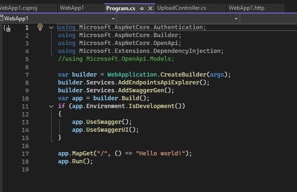297x192 pixels.
Task: Click the WebApp1 project icon in navigation bar
Action: coord(1,18)
